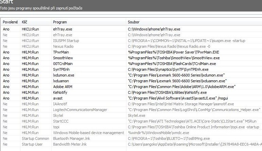Click the TCrdMain.exe file path
This screenshot has width=262, height=151.
click(172, 64)
